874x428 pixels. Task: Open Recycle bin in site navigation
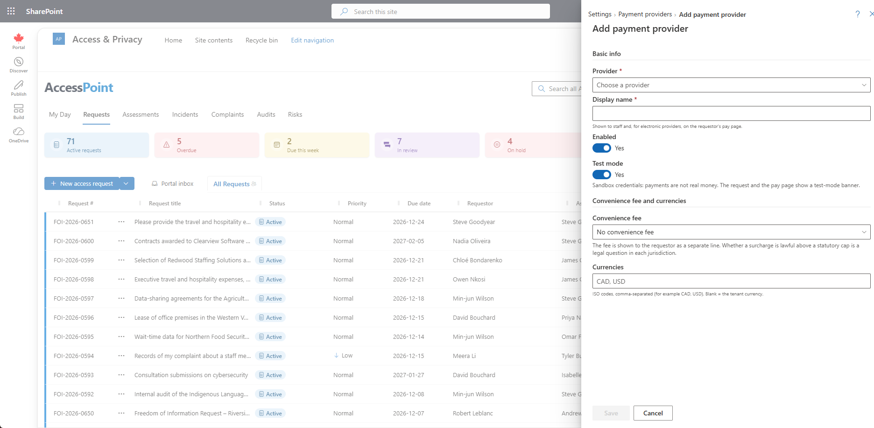(261, 40)
